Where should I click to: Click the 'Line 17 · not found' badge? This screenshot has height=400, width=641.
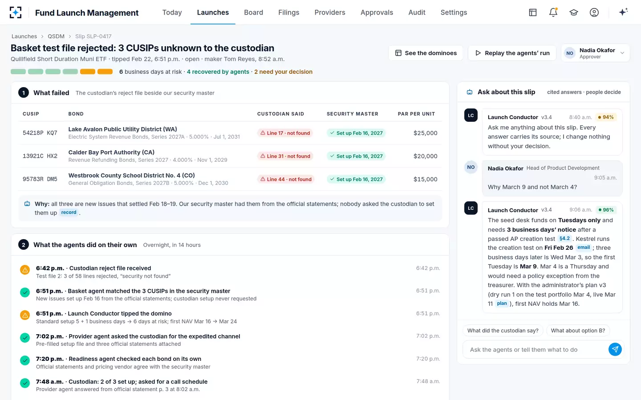tap(285, 133)
